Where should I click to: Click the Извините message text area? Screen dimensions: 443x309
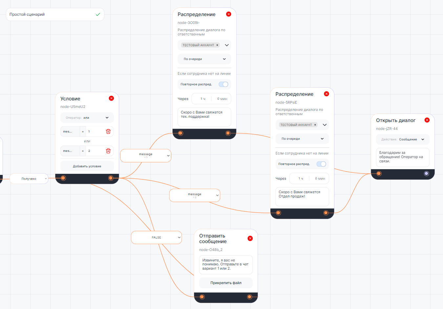pos(226,264)
